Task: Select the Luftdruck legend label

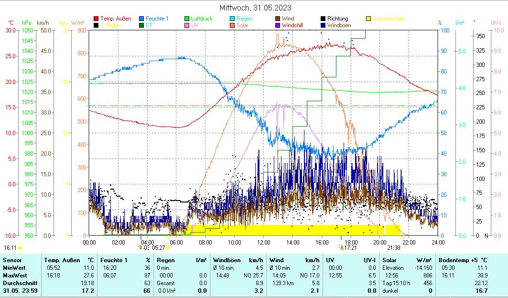Action: (x=202, y=19)
